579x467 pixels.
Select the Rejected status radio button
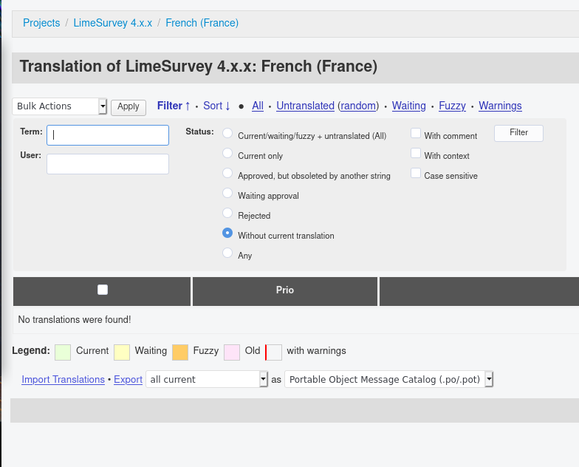tap(227, 214)
